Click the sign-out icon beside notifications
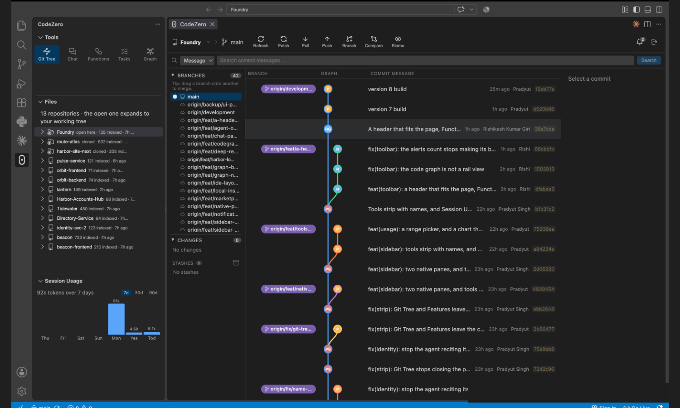The width and height of the screenshot is (680, 408). [x=654, y=42]
